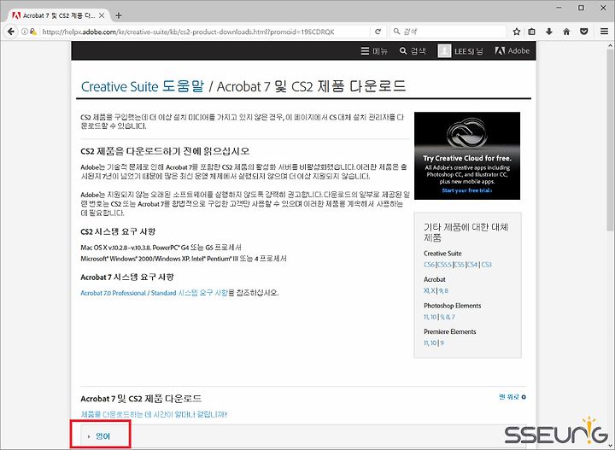This screenshot has width=615, height=450.
Task: Go back with the browser back arrow
Action: (11, 32)
